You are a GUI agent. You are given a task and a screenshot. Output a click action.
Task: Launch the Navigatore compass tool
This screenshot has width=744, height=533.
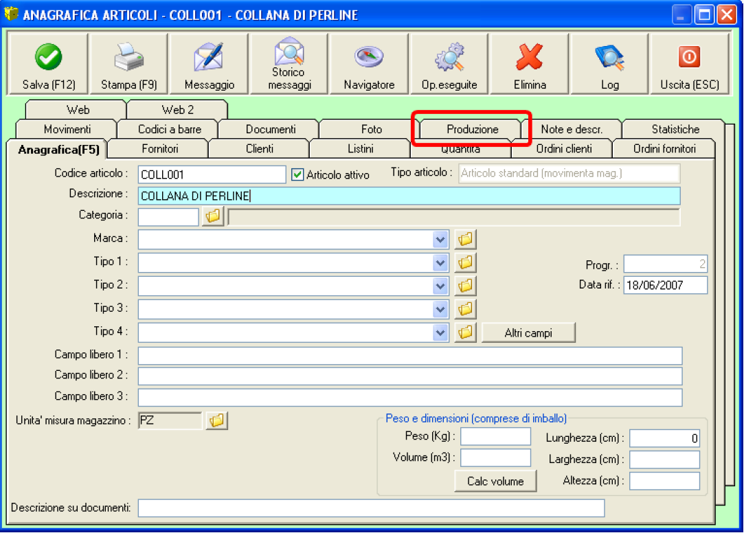pyautogui.click(x=369, y=58)
